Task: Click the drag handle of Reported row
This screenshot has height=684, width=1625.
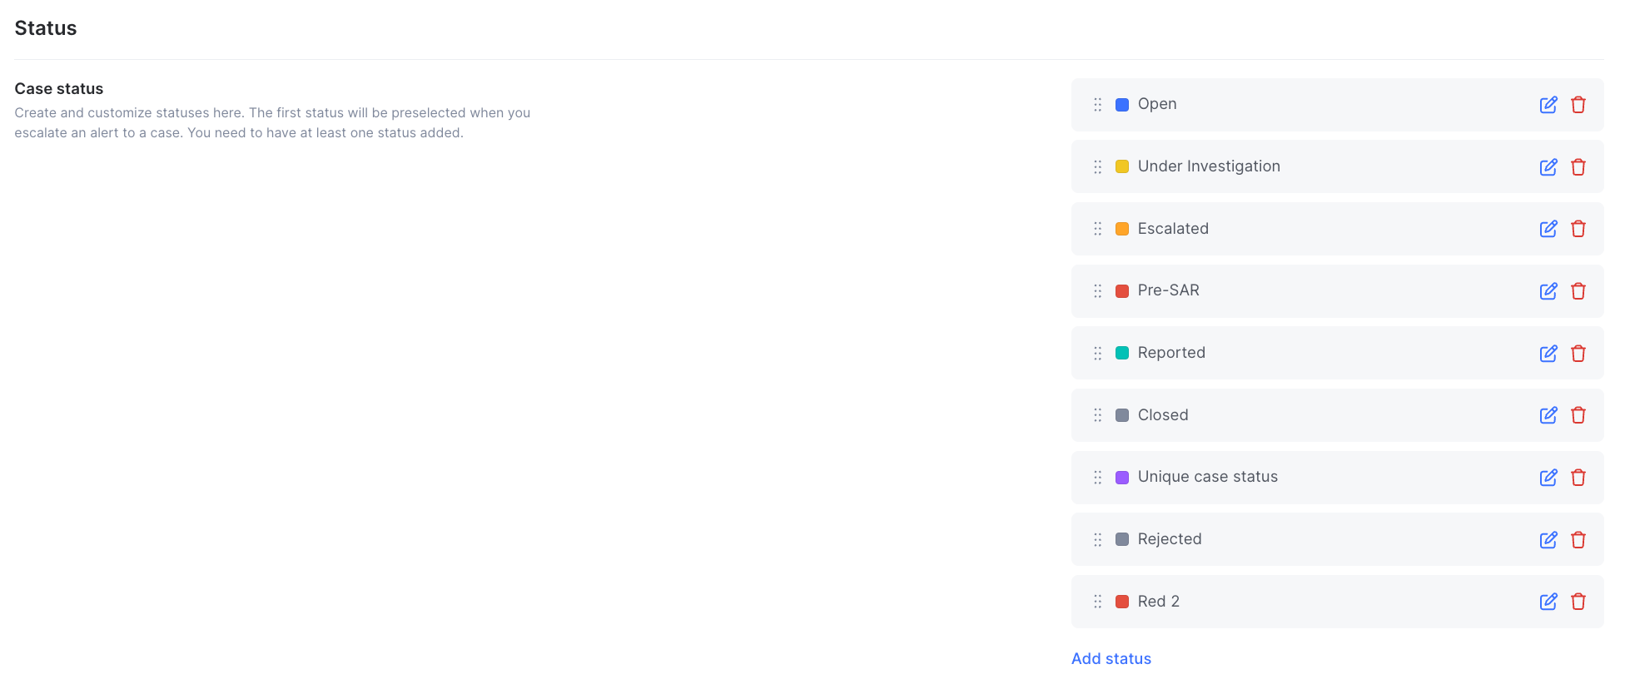Action: point(1098,354)
